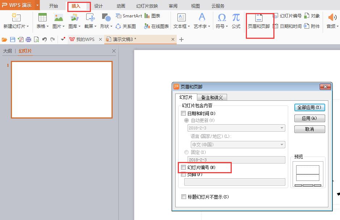The height and width of the screenshot is (220, 340).
Task: Switch to the 大纲 outline pane
Action: tap(7, 51)
